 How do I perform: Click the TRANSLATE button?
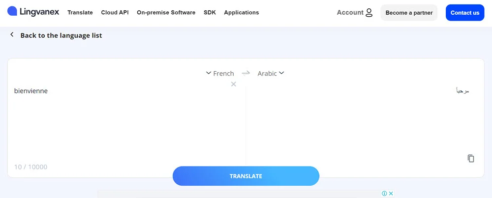click(x=246, y=176)
